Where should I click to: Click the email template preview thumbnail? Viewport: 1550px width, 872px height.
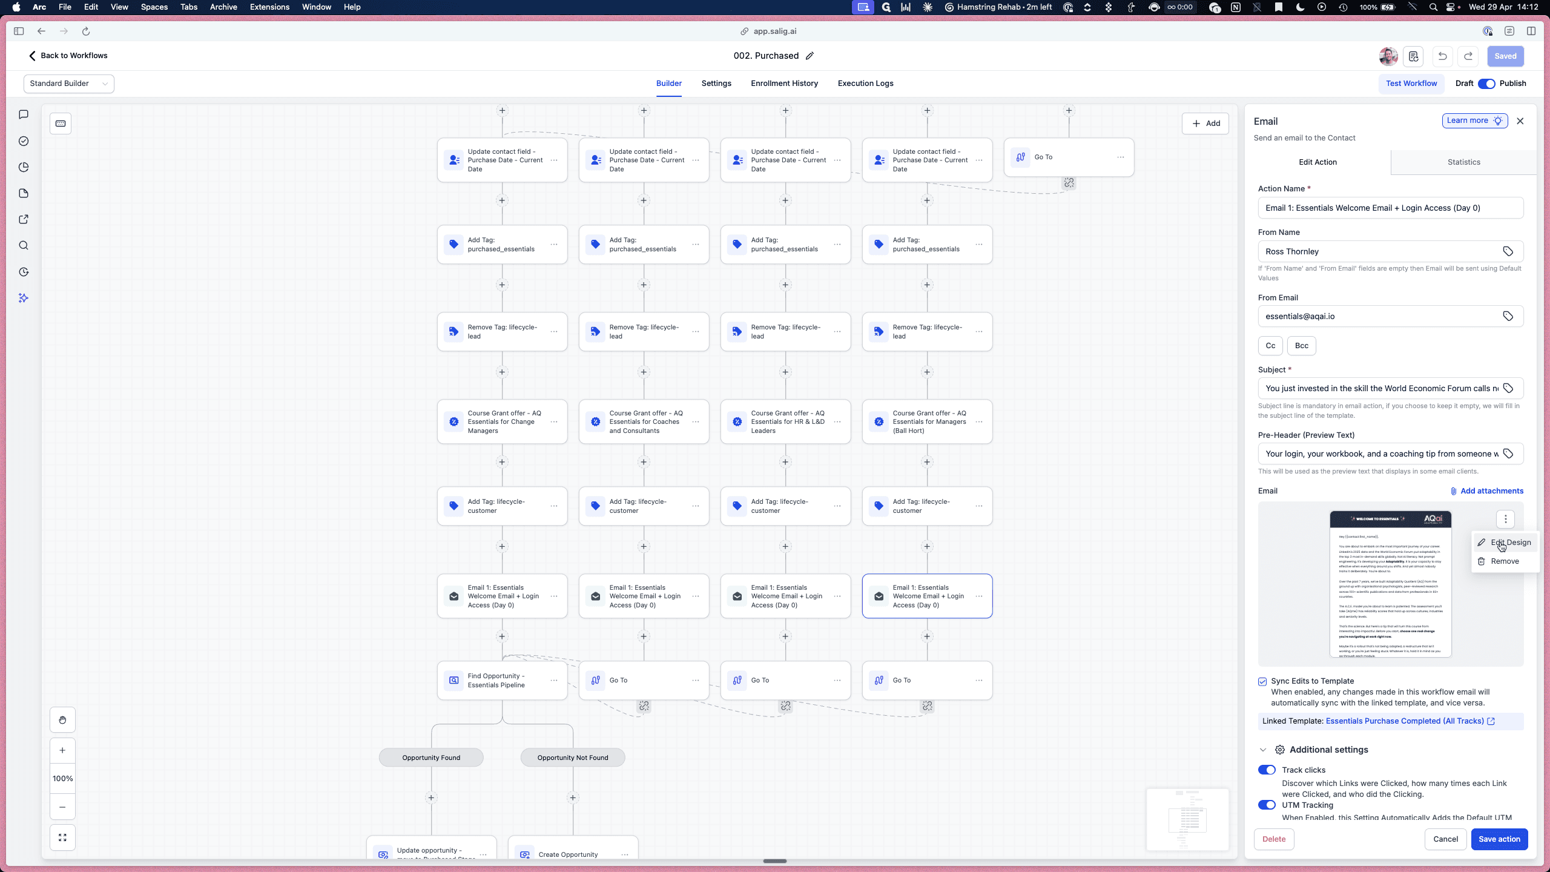1390,584
